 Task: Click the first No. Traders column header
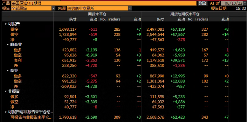(x=110, y=19)
